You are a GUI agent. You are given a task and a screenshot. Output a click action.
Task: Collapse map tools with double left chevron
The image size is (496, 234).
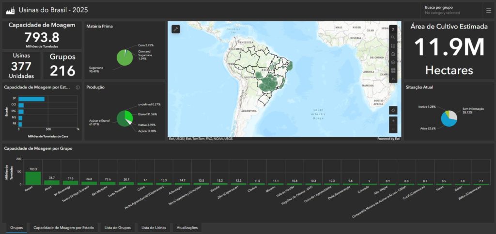pyautogui.click(x=393, y=79)
